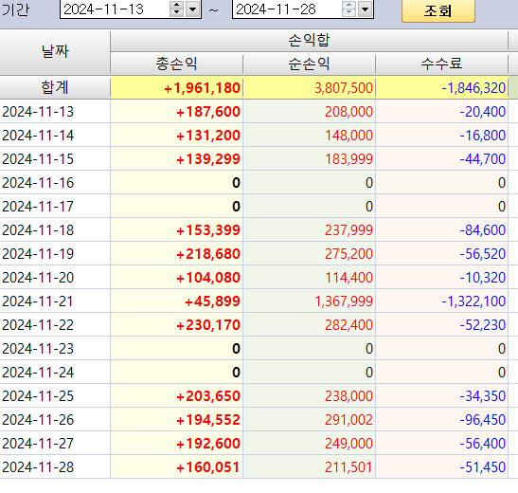Select gross profit +203,650 cell
This screenshot has height=493, width=518.
click(177, 395)
